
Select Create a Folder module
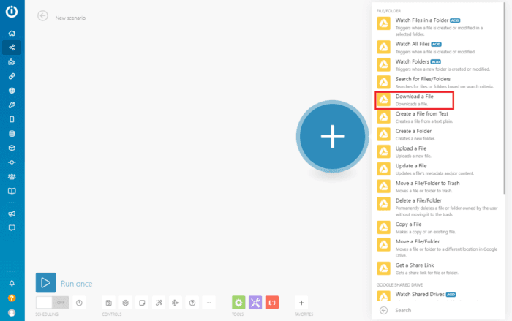pos(437,135)
